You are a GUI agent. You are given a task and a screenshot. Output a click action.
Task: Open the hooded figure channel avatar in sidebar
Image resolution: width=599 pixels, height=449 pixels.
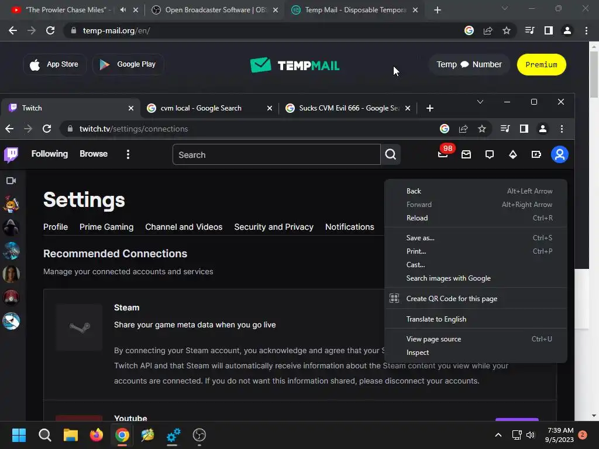click(x=11, y=227)
